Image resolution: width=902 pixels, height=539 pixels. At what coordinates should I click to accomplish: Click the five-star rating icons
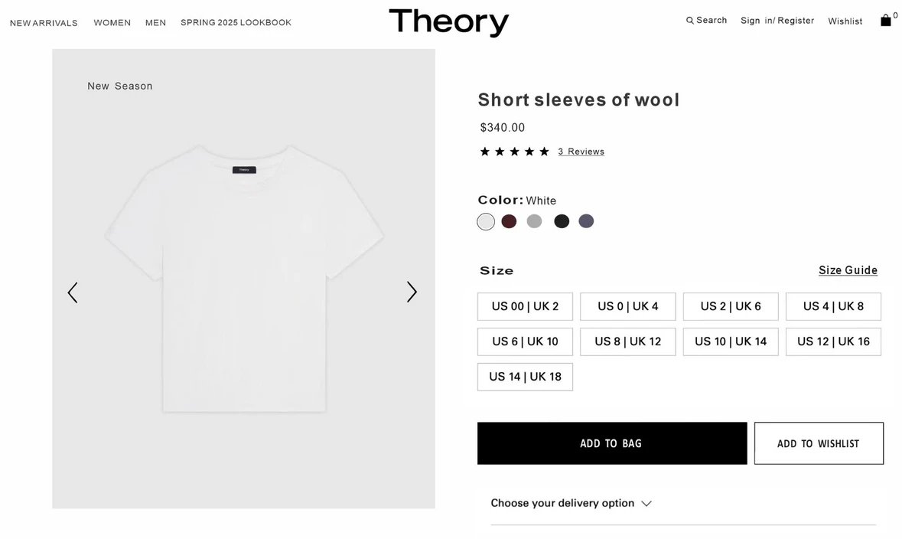coord(514,152)
